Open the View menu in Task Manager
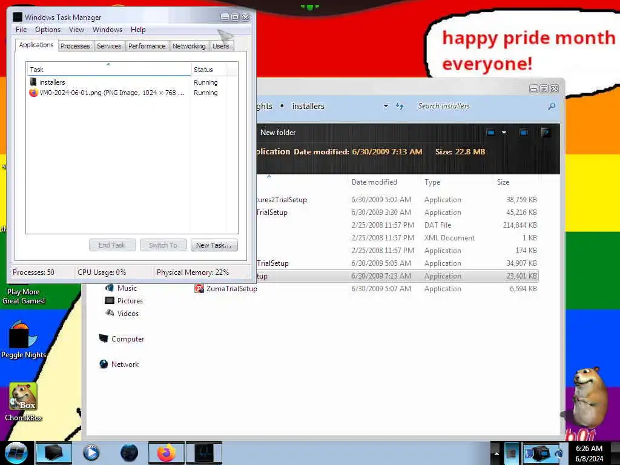This screenshot has width=620, height=465. (76, 30)
